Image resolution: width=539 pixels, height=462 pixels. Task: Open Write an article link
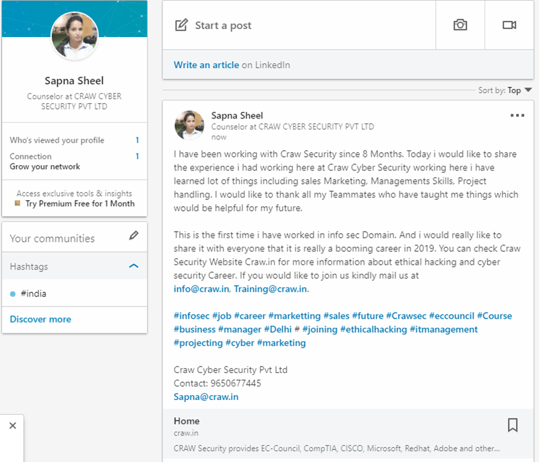pyautogui.click(x=206, y=65)
